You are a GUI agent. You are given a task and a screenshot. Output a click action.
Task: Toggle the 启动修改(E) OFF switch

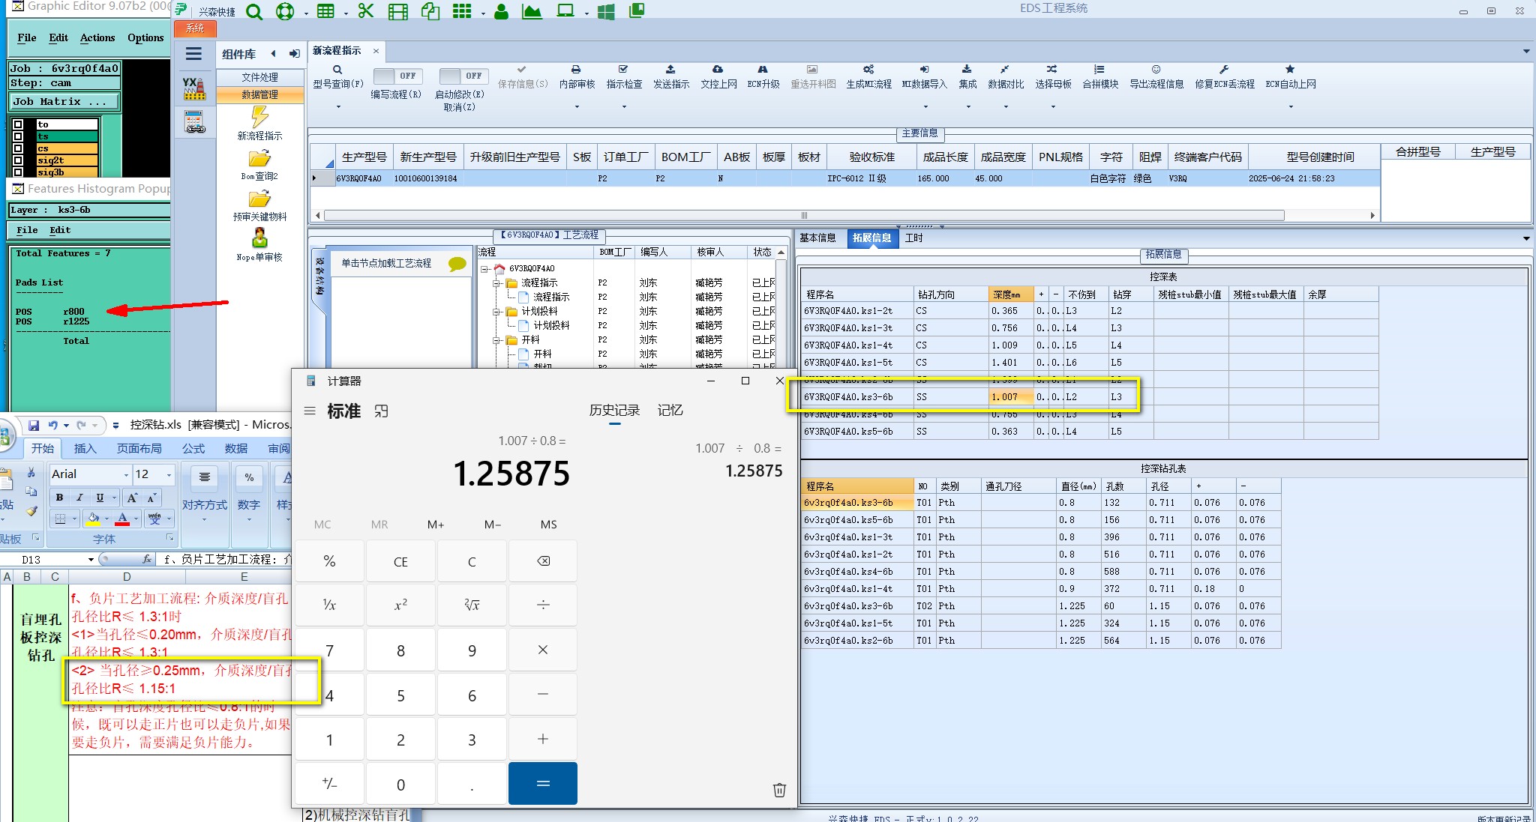click(x=463, y=76)
